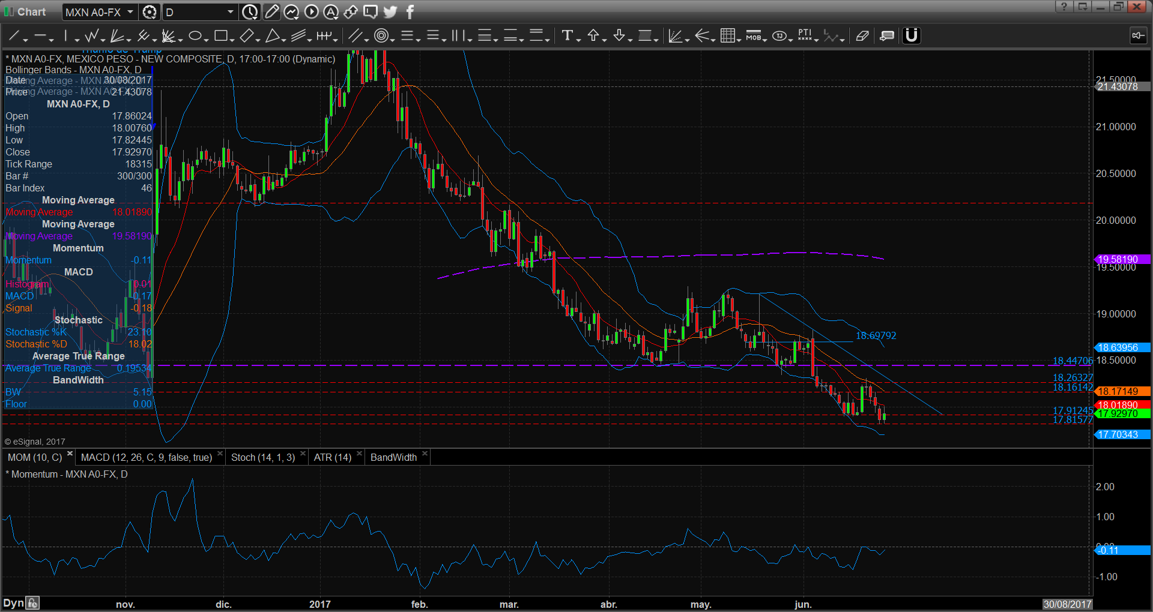The image size is (1153, 612).
Task: Close the MOM (10, C) tab
Action: (x=70, y=454)
